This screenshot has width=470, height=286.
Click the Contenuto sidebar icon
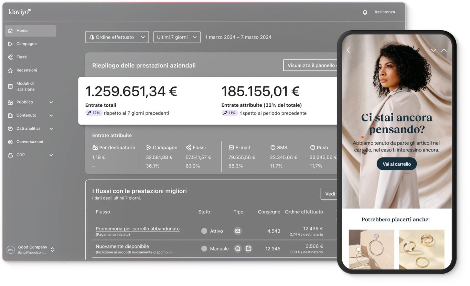(x=10, y=115)
